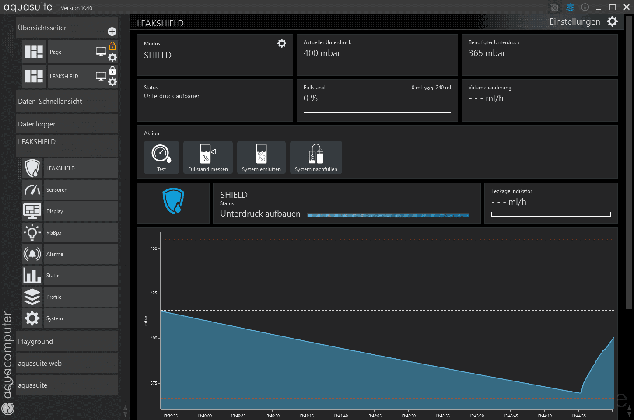Click the Füllstand level bar

377,111
